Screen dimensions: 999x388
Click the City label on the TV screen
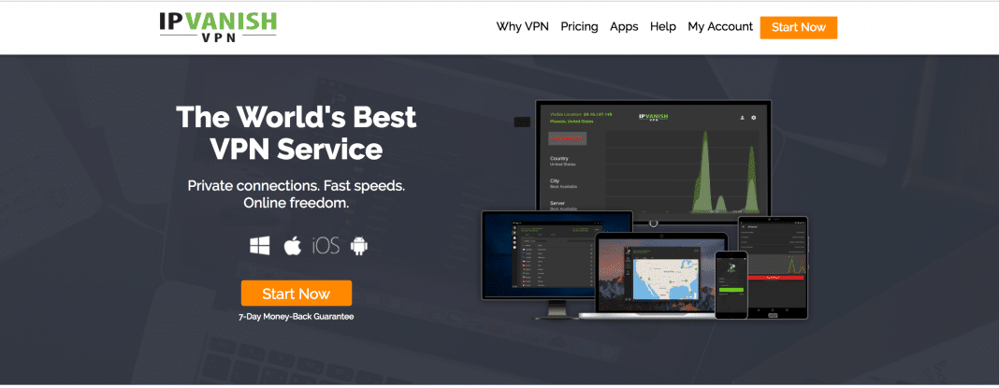(555, 180)
